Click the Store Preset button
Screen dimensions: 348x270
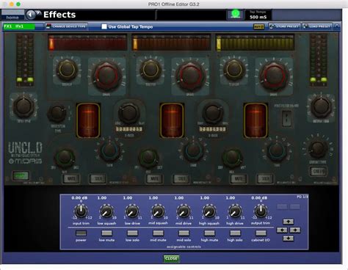click(284, 26)
